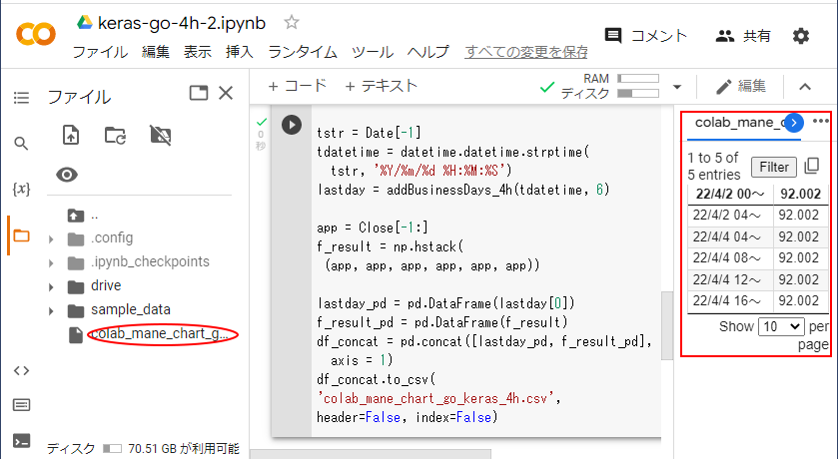Collapse header with chevron up

[805, 87]
